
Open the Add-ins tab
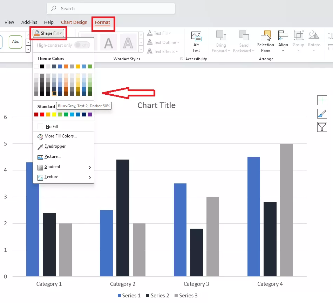click(x=29, y=22)
